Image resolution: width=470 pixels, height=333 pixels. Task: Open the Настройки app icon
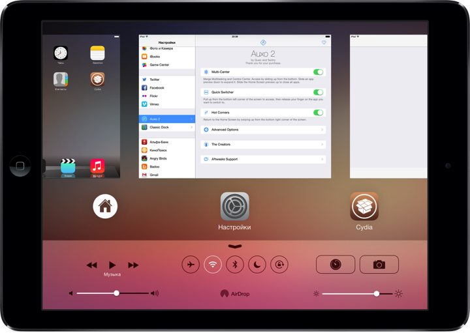click(235, 207)
